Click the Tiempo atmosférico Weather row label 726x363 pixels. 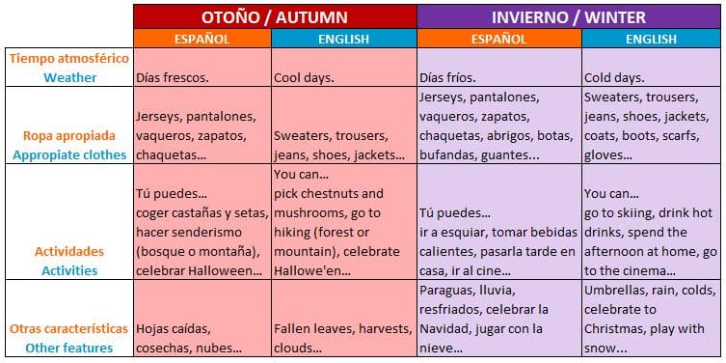click(69, 68)
